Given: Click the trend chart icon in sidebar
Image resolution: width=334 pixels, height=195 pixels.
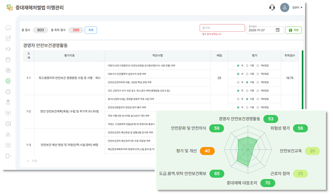Looking at the screenshot, I should click(x=8, y=38).
